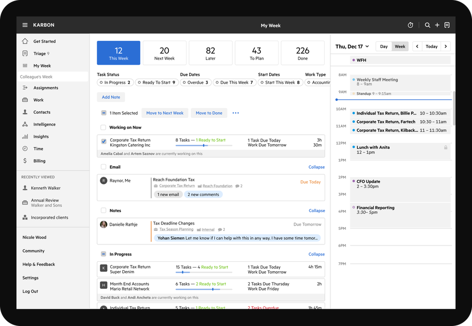Open the Billing section from the sidebar
This screenshot has height=326, width=472.
[x=25, y=160]
